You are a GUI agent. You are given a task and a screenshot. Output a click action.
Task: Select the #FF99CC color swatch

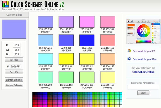coord(108,22)
